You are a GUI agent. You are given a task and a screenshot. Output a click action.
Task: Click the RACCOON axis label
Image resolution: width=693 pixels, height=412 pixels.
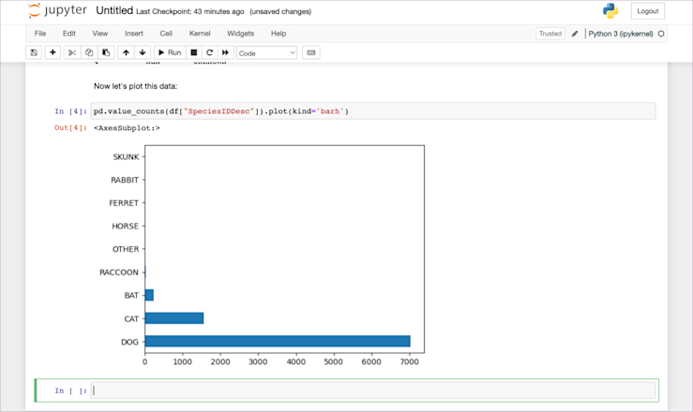(x=119, y=272)
